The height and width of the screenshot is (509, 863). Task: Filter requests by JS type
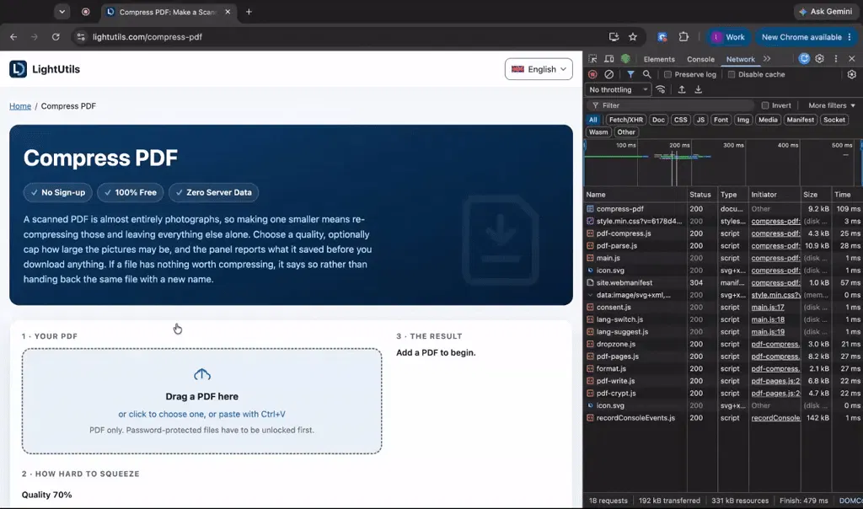[x=700, y=120]
